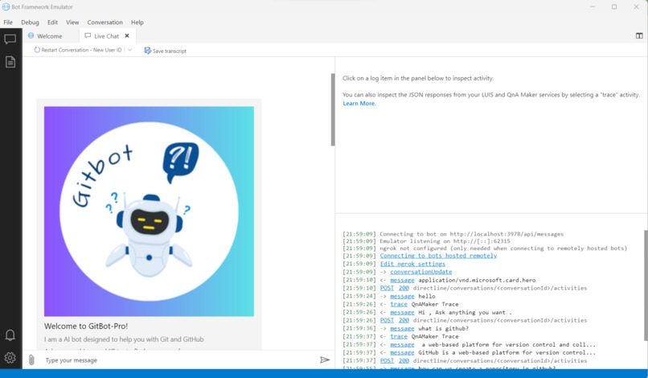648x378 pixels.
Task: Open Edit ngrok settings link
Action: [x=412, y=264]
